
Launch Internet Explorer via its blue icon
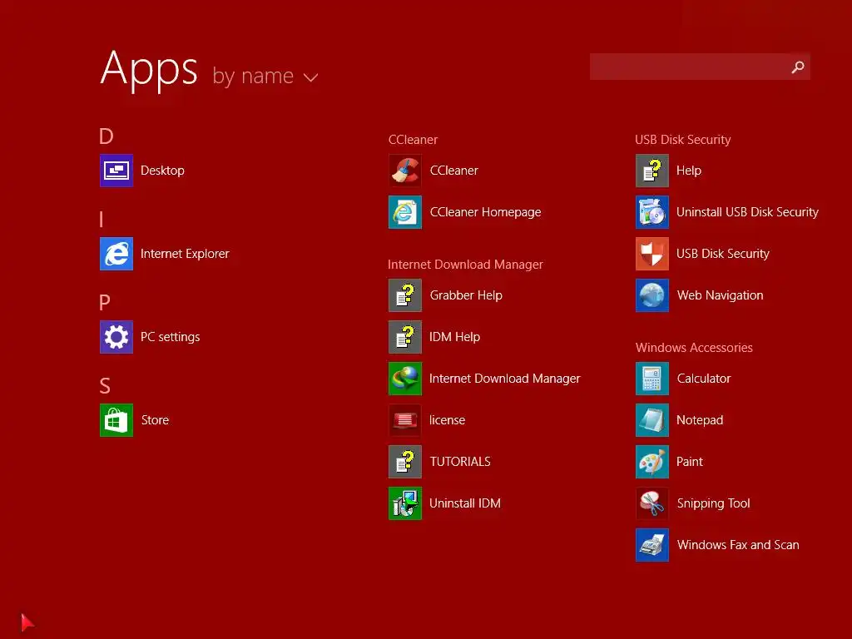tap(116, 254)
